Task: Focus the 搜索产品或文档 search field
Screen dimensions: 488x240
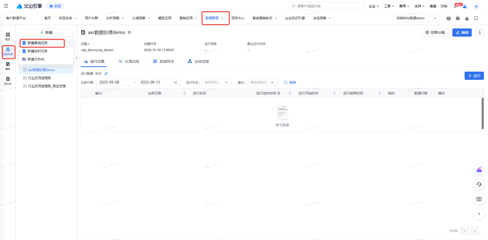Action: pos(327,6)
